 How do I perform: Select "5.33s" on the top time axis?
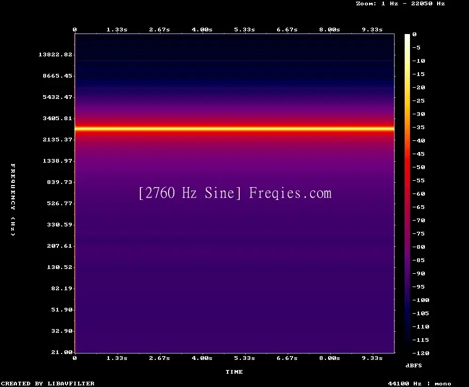click(x=245, y=30)
